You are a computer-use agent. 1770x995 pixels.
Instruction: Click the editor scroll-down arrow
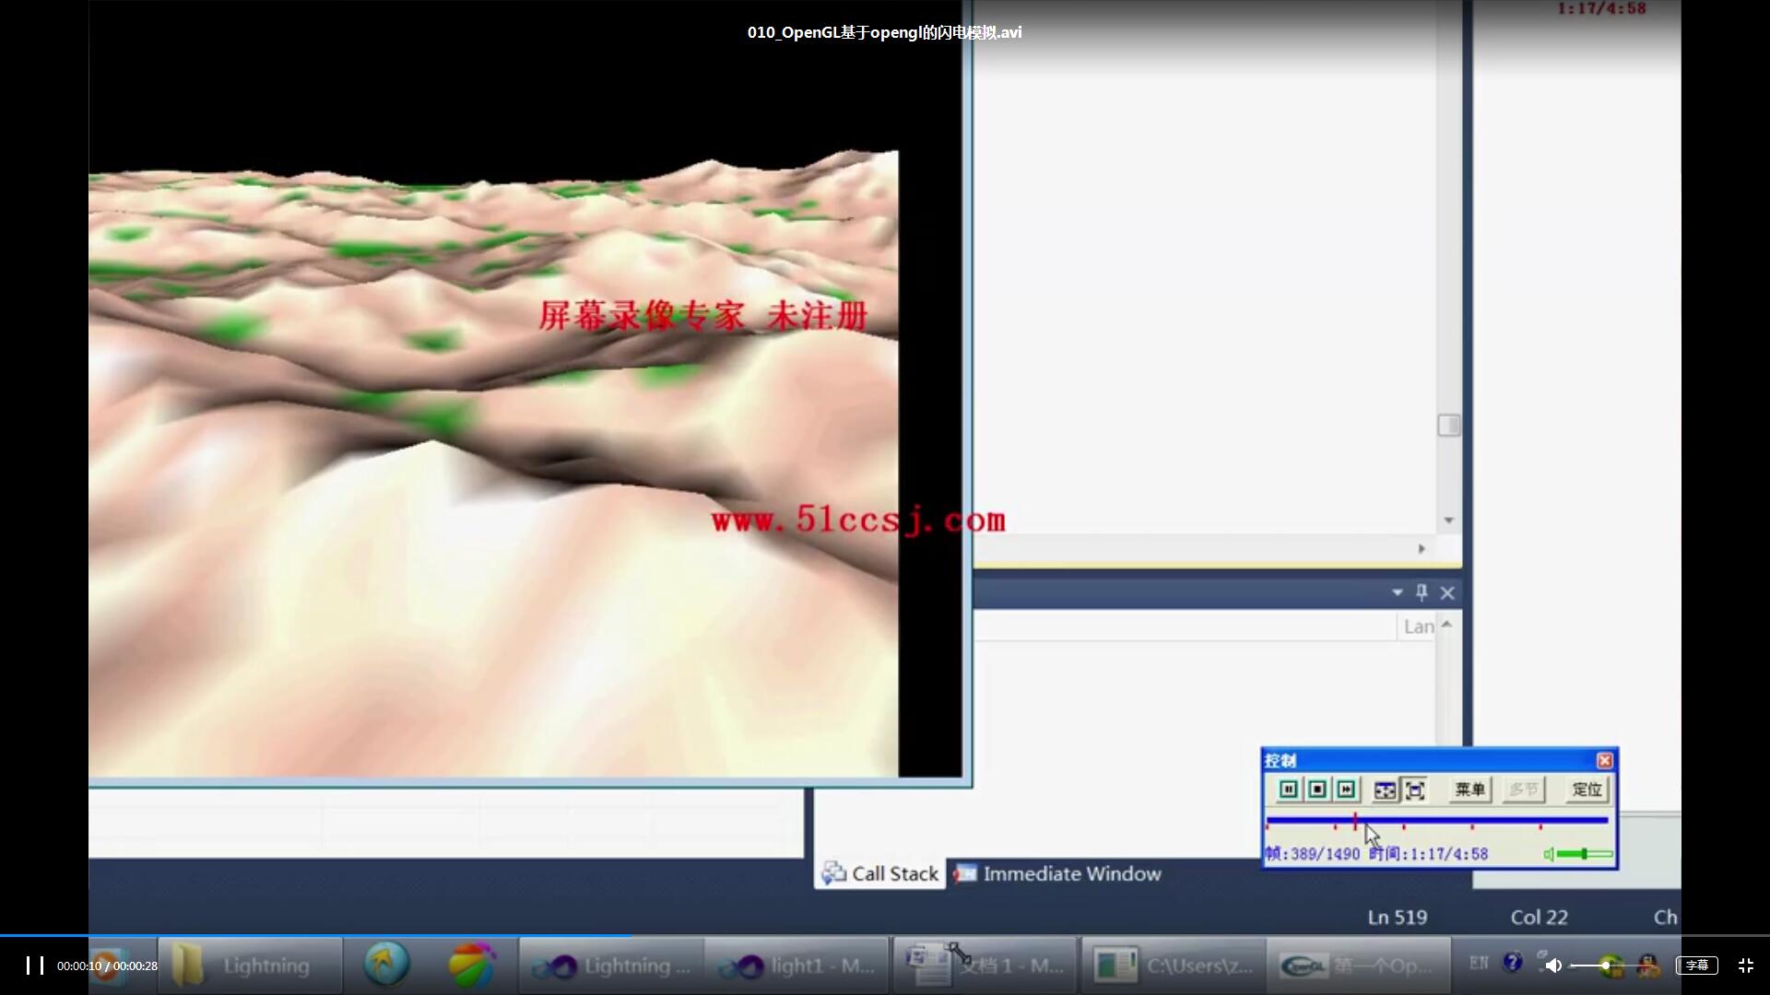click(1448, 521)
